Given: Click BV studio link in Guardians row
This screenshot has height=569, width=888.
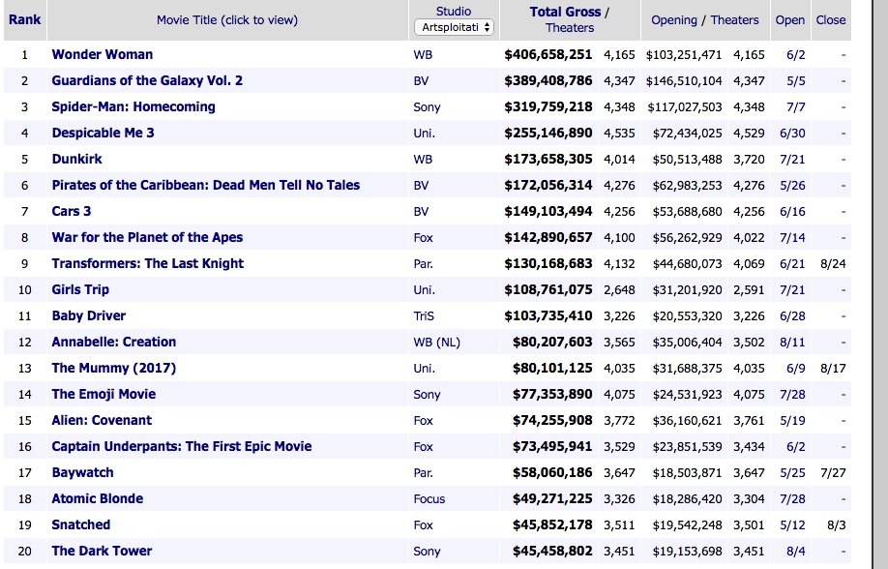Looking at the screenshot, I should click(421, 81).
